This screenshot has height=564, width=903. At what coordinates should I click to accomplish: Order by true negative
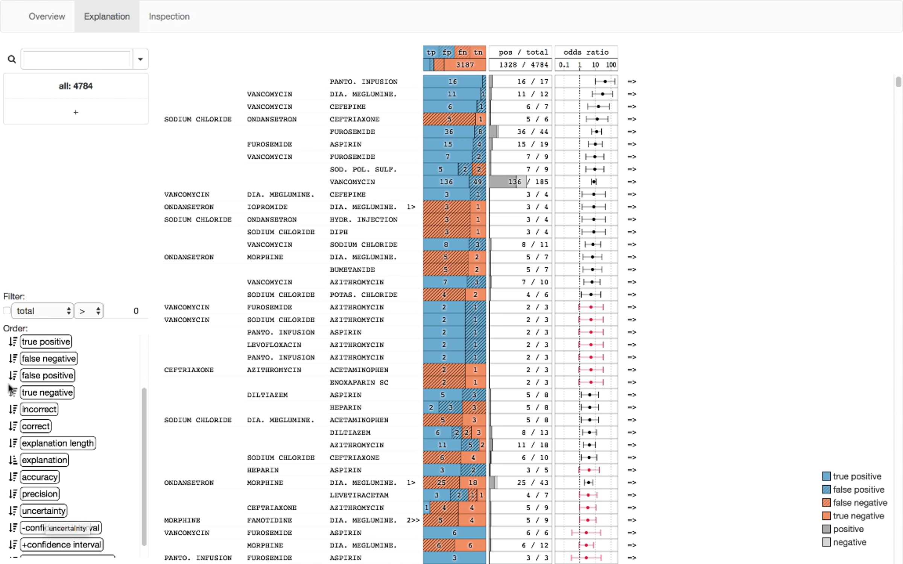pyautogui.click(x=47, y=392)
